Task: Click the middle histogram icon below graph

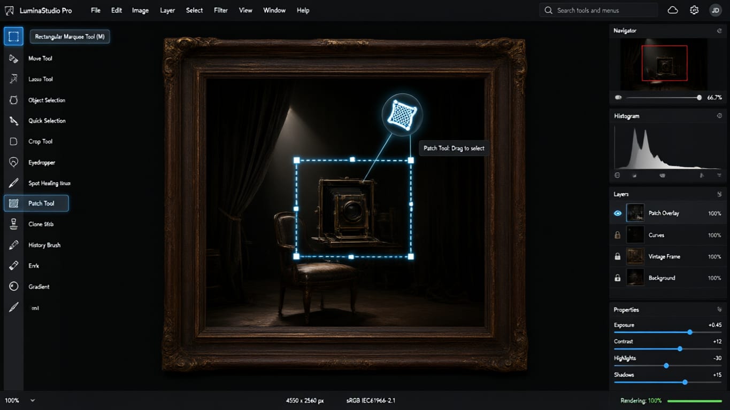Action: pyautogui.click(x=662, y=175)
